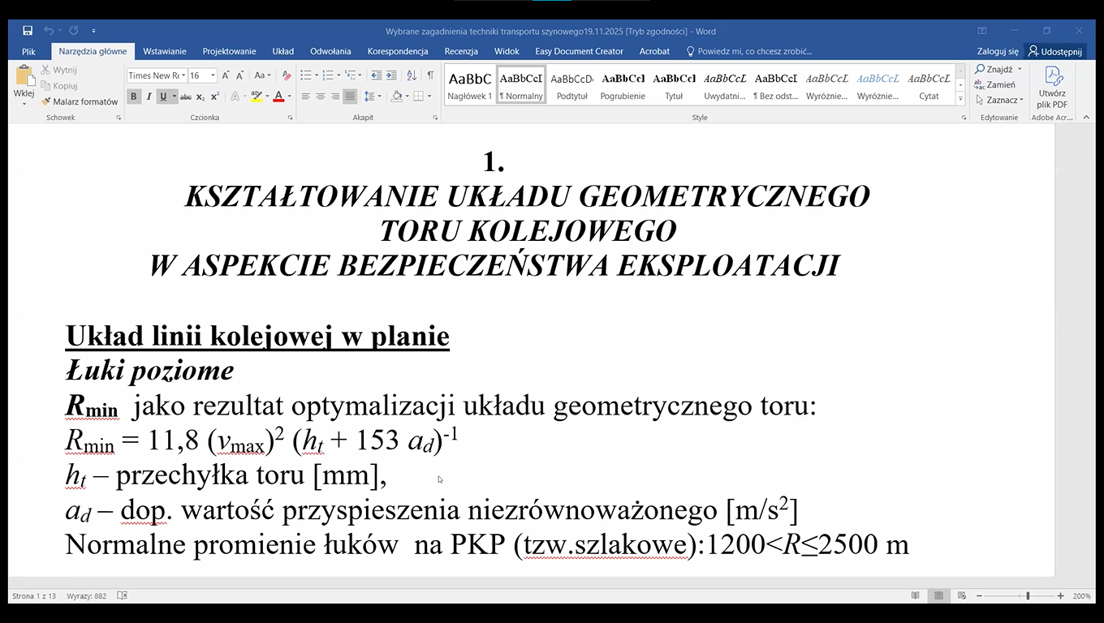This screenshot has width=1104, height=623.
Task: Toggle bold formatting
Action: pos(134,97)
